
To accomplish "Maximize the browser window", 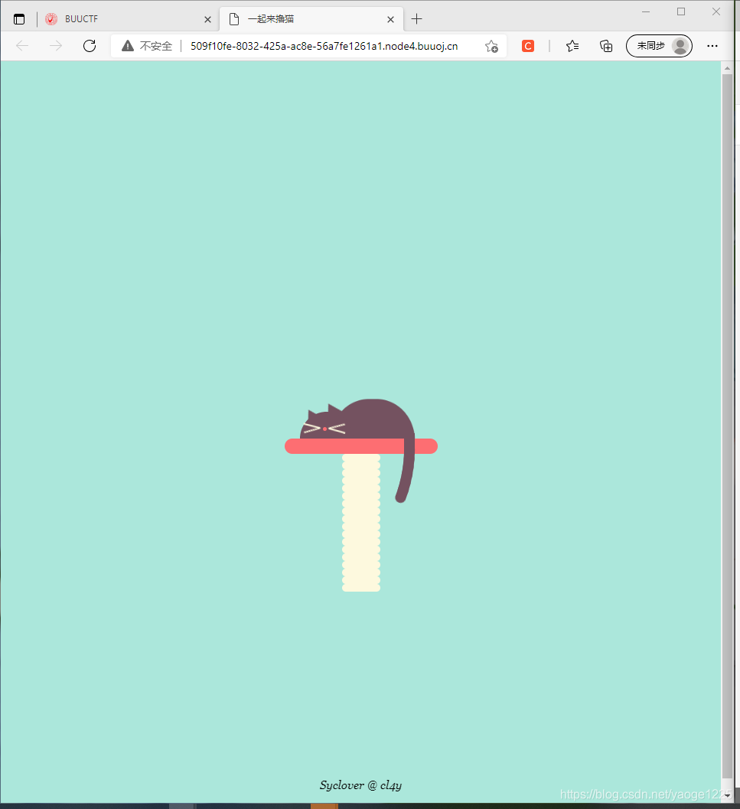I will (681, 12).
